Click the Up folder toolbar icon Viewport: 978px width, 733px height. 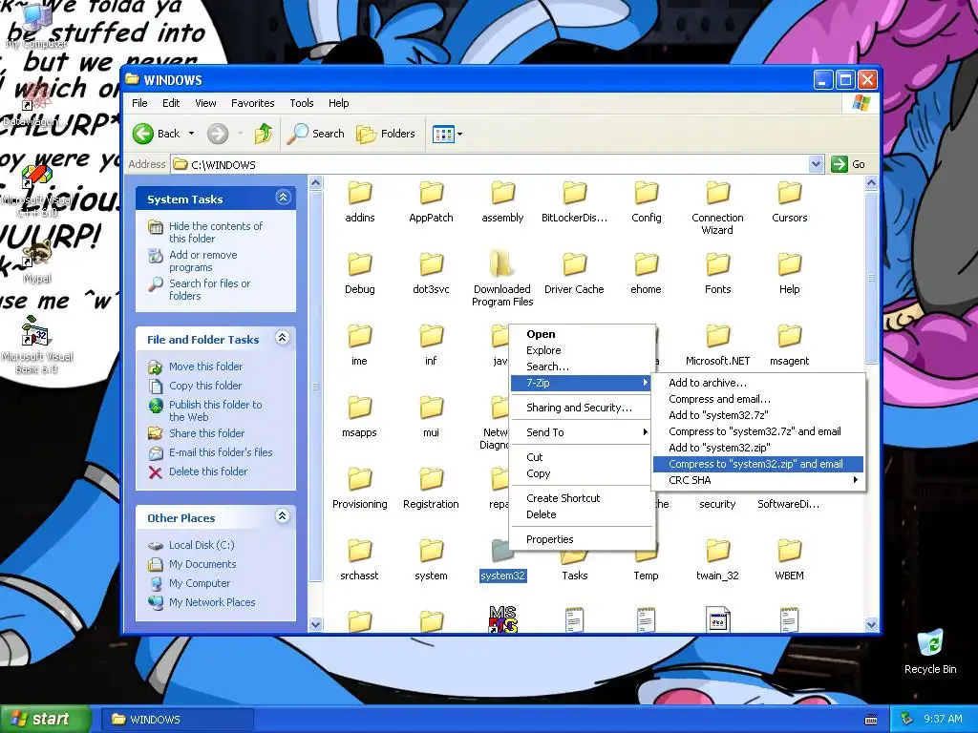coord(264,134)
